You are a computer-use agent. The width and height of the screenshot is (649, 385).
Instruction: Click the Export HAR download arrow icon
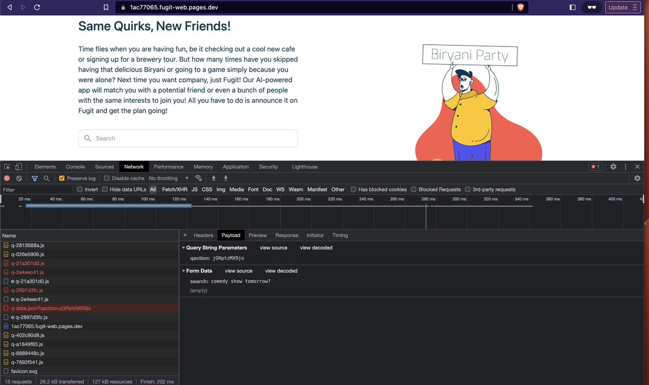[226, 178]
